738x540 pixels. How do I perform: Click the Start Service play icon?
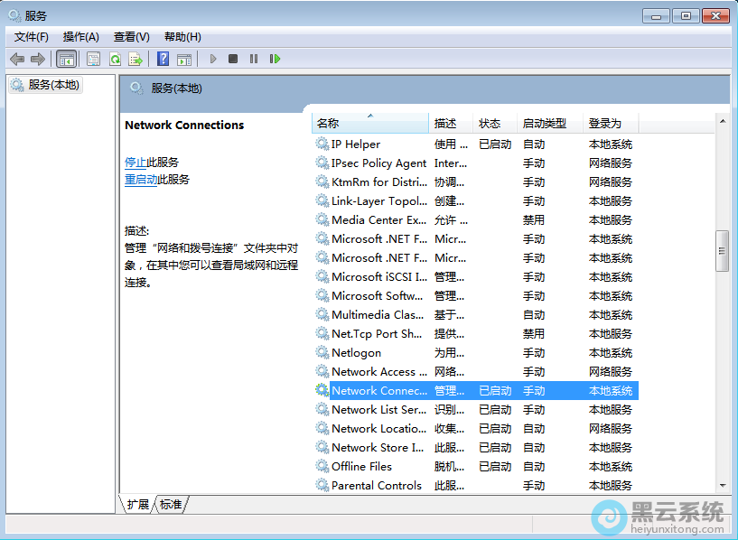pos(213,59)
